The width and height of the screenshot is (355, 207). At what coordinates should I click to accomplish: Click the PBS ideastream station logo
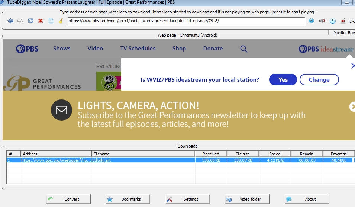click(x=326, y=49)
